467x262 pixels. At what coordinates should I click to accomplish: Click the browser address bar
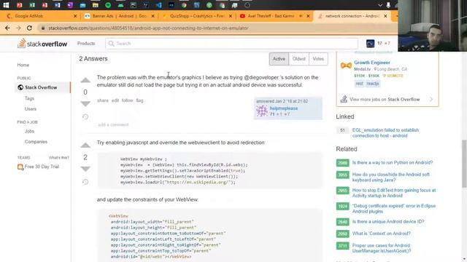pos(217,28)
